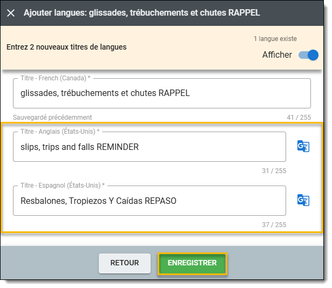
Task: Save with the ENREGISTRER button
Action: point(192,263)
